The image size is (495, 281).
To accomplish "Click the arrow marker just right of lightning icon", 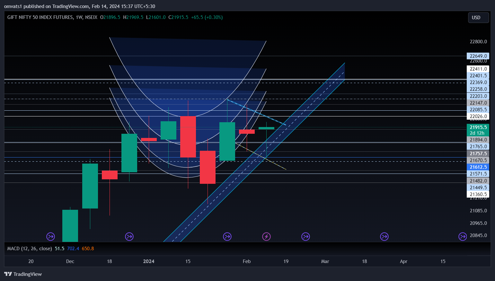I will tap(305, 237).
